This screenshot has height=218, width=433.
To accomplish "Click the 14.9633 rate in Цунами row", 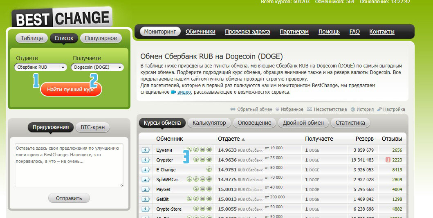I will pos(227,150).
